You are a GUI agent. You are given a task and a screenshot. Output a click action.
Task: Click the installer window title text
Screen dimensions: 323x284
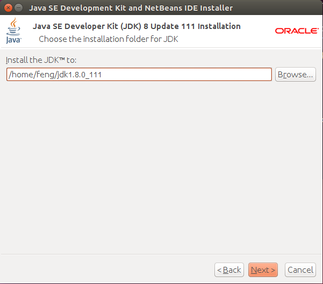131,8
